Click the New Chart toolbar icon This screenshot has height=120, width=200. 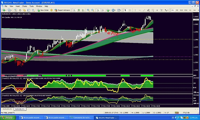[4, 10]
